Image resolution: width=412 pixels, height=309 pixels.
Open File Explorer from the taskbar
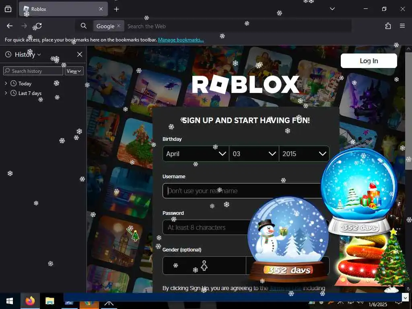click(49, 301)
